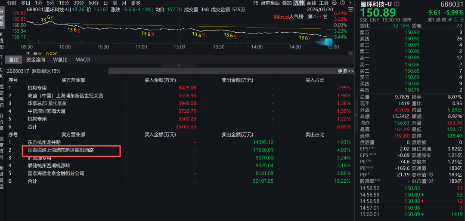Toggle the 九转 indicator
The width and height of the screenshot is (465, 221).
[298, 3]
